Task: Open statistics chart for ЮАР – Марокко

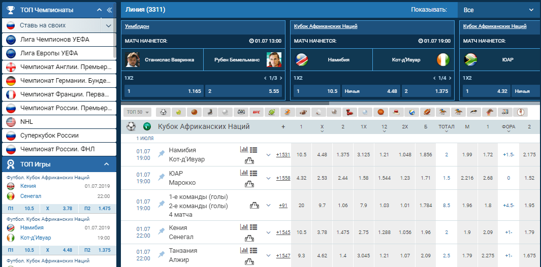Action: (244, 173)
